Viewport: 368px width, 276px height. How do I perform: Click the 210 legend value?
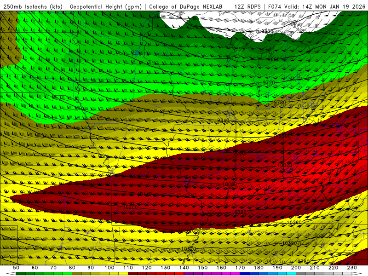[x=315, y=268]
